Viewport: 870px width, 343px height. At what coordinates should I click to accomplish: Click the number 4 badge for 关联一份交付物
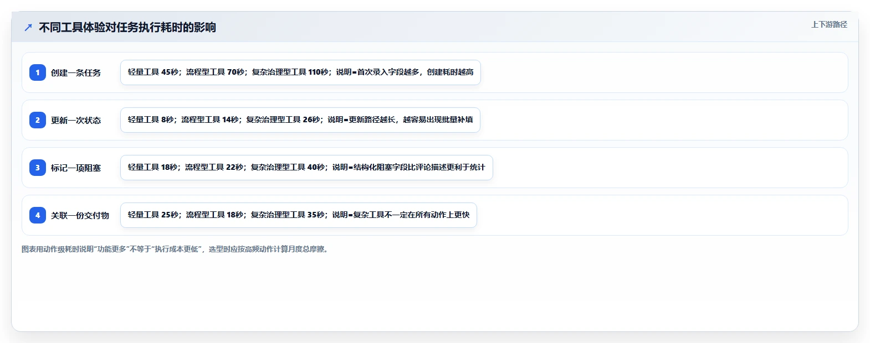pos(38,215)
